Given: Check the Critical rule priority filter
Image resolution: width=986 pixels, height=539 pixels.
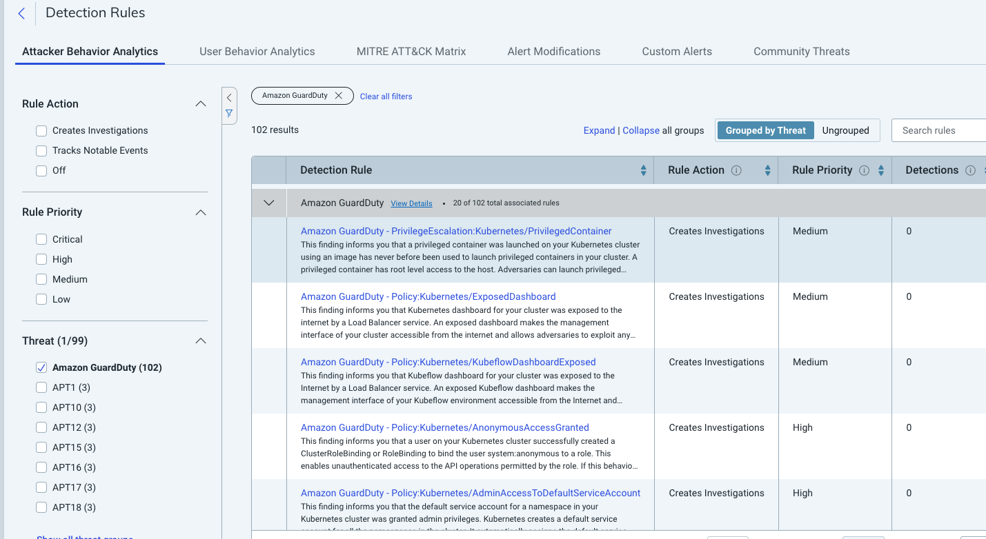Looking at the screenshot, I should tap(41, 238).
